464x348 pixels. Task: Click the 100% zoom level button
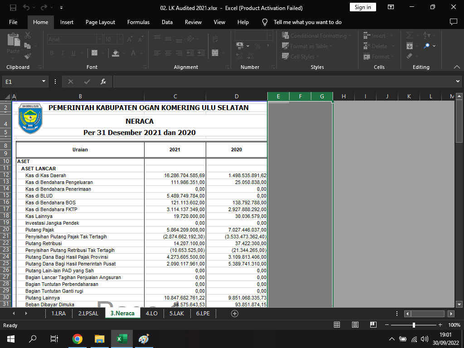tap(454, 325)
